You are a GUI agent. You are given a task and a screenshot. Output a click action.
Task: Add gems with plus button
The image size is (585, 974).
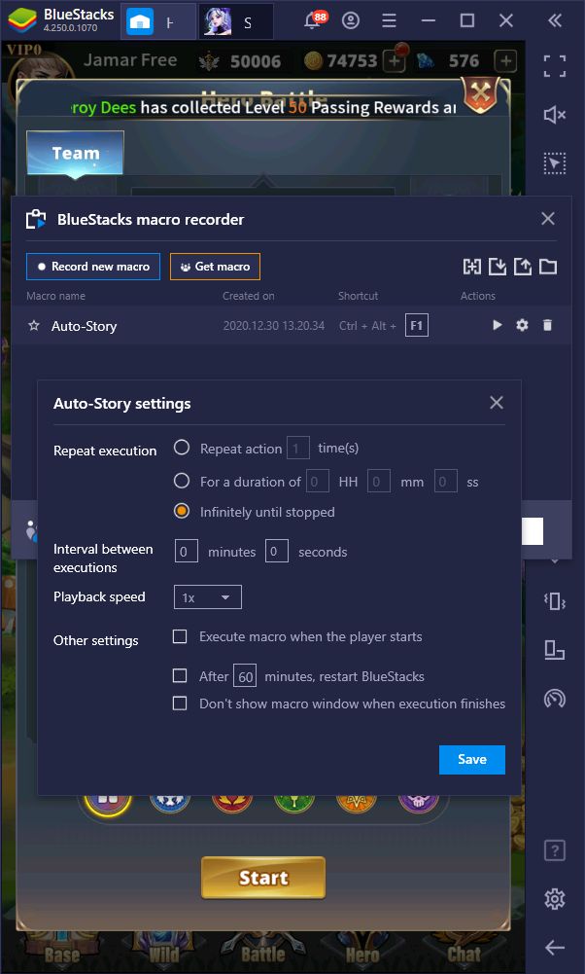tap(505, 60)
